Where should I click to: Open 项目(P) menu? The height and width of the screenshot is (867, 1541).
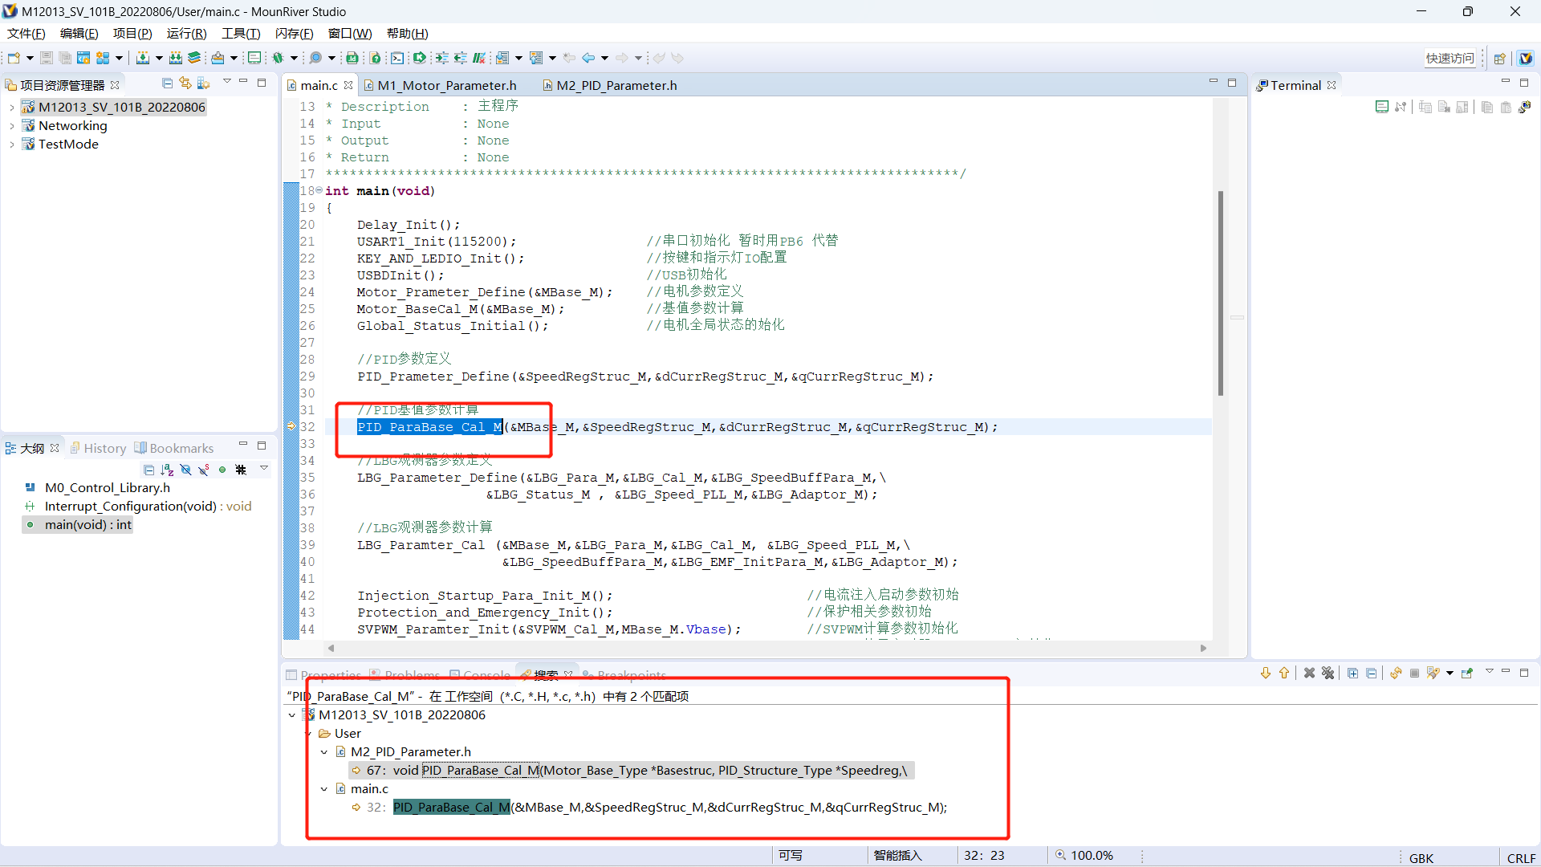tap(132, 34)
